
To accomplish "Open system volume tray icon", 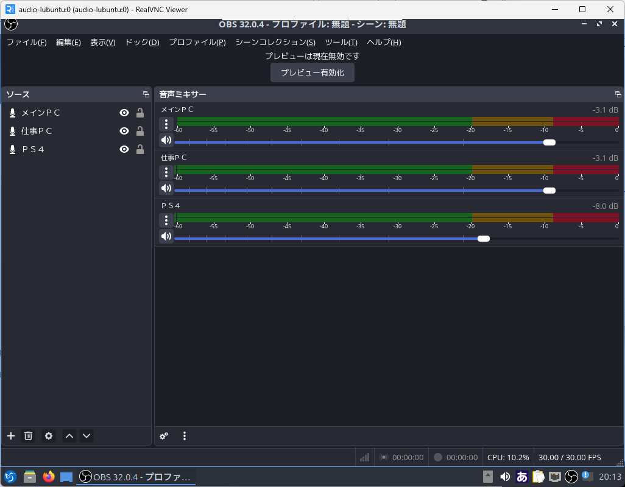I will 505,477.
